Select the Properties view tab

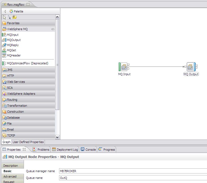point(14,150)
